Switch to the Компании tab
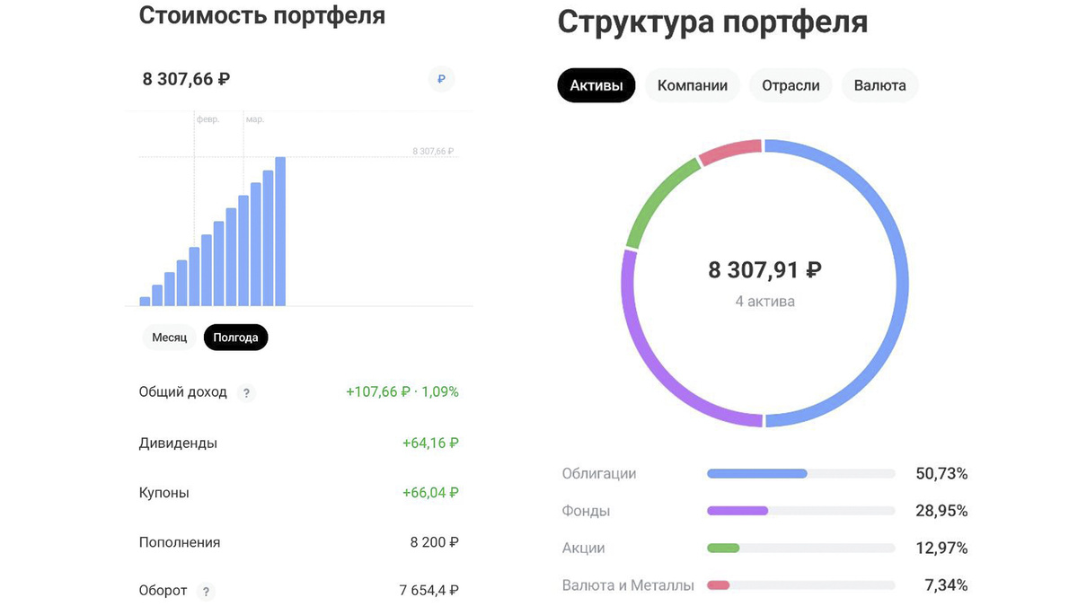 [x=692, y=85]
